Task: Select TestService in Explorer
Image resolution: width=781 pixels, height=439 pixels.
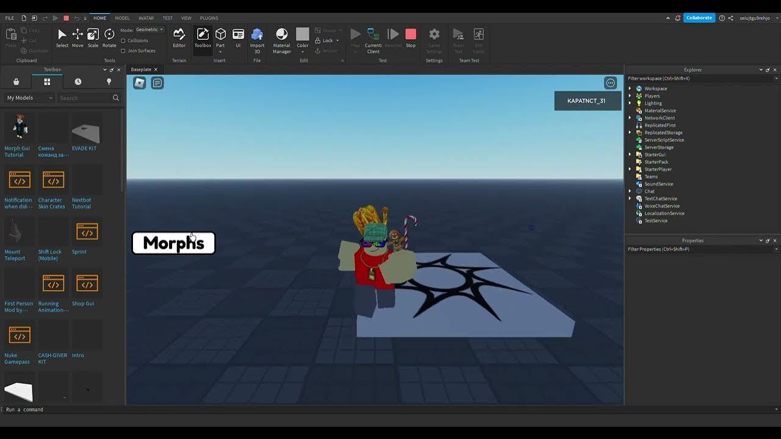Action: coord(655,220)
